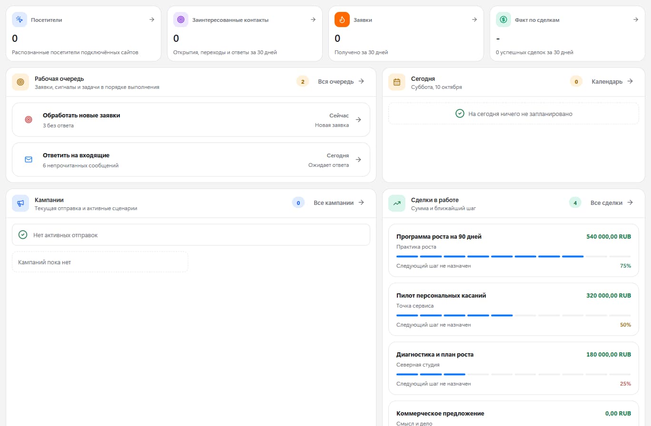
Task: Click the deals counter badge 4
Action: [575, 203]
